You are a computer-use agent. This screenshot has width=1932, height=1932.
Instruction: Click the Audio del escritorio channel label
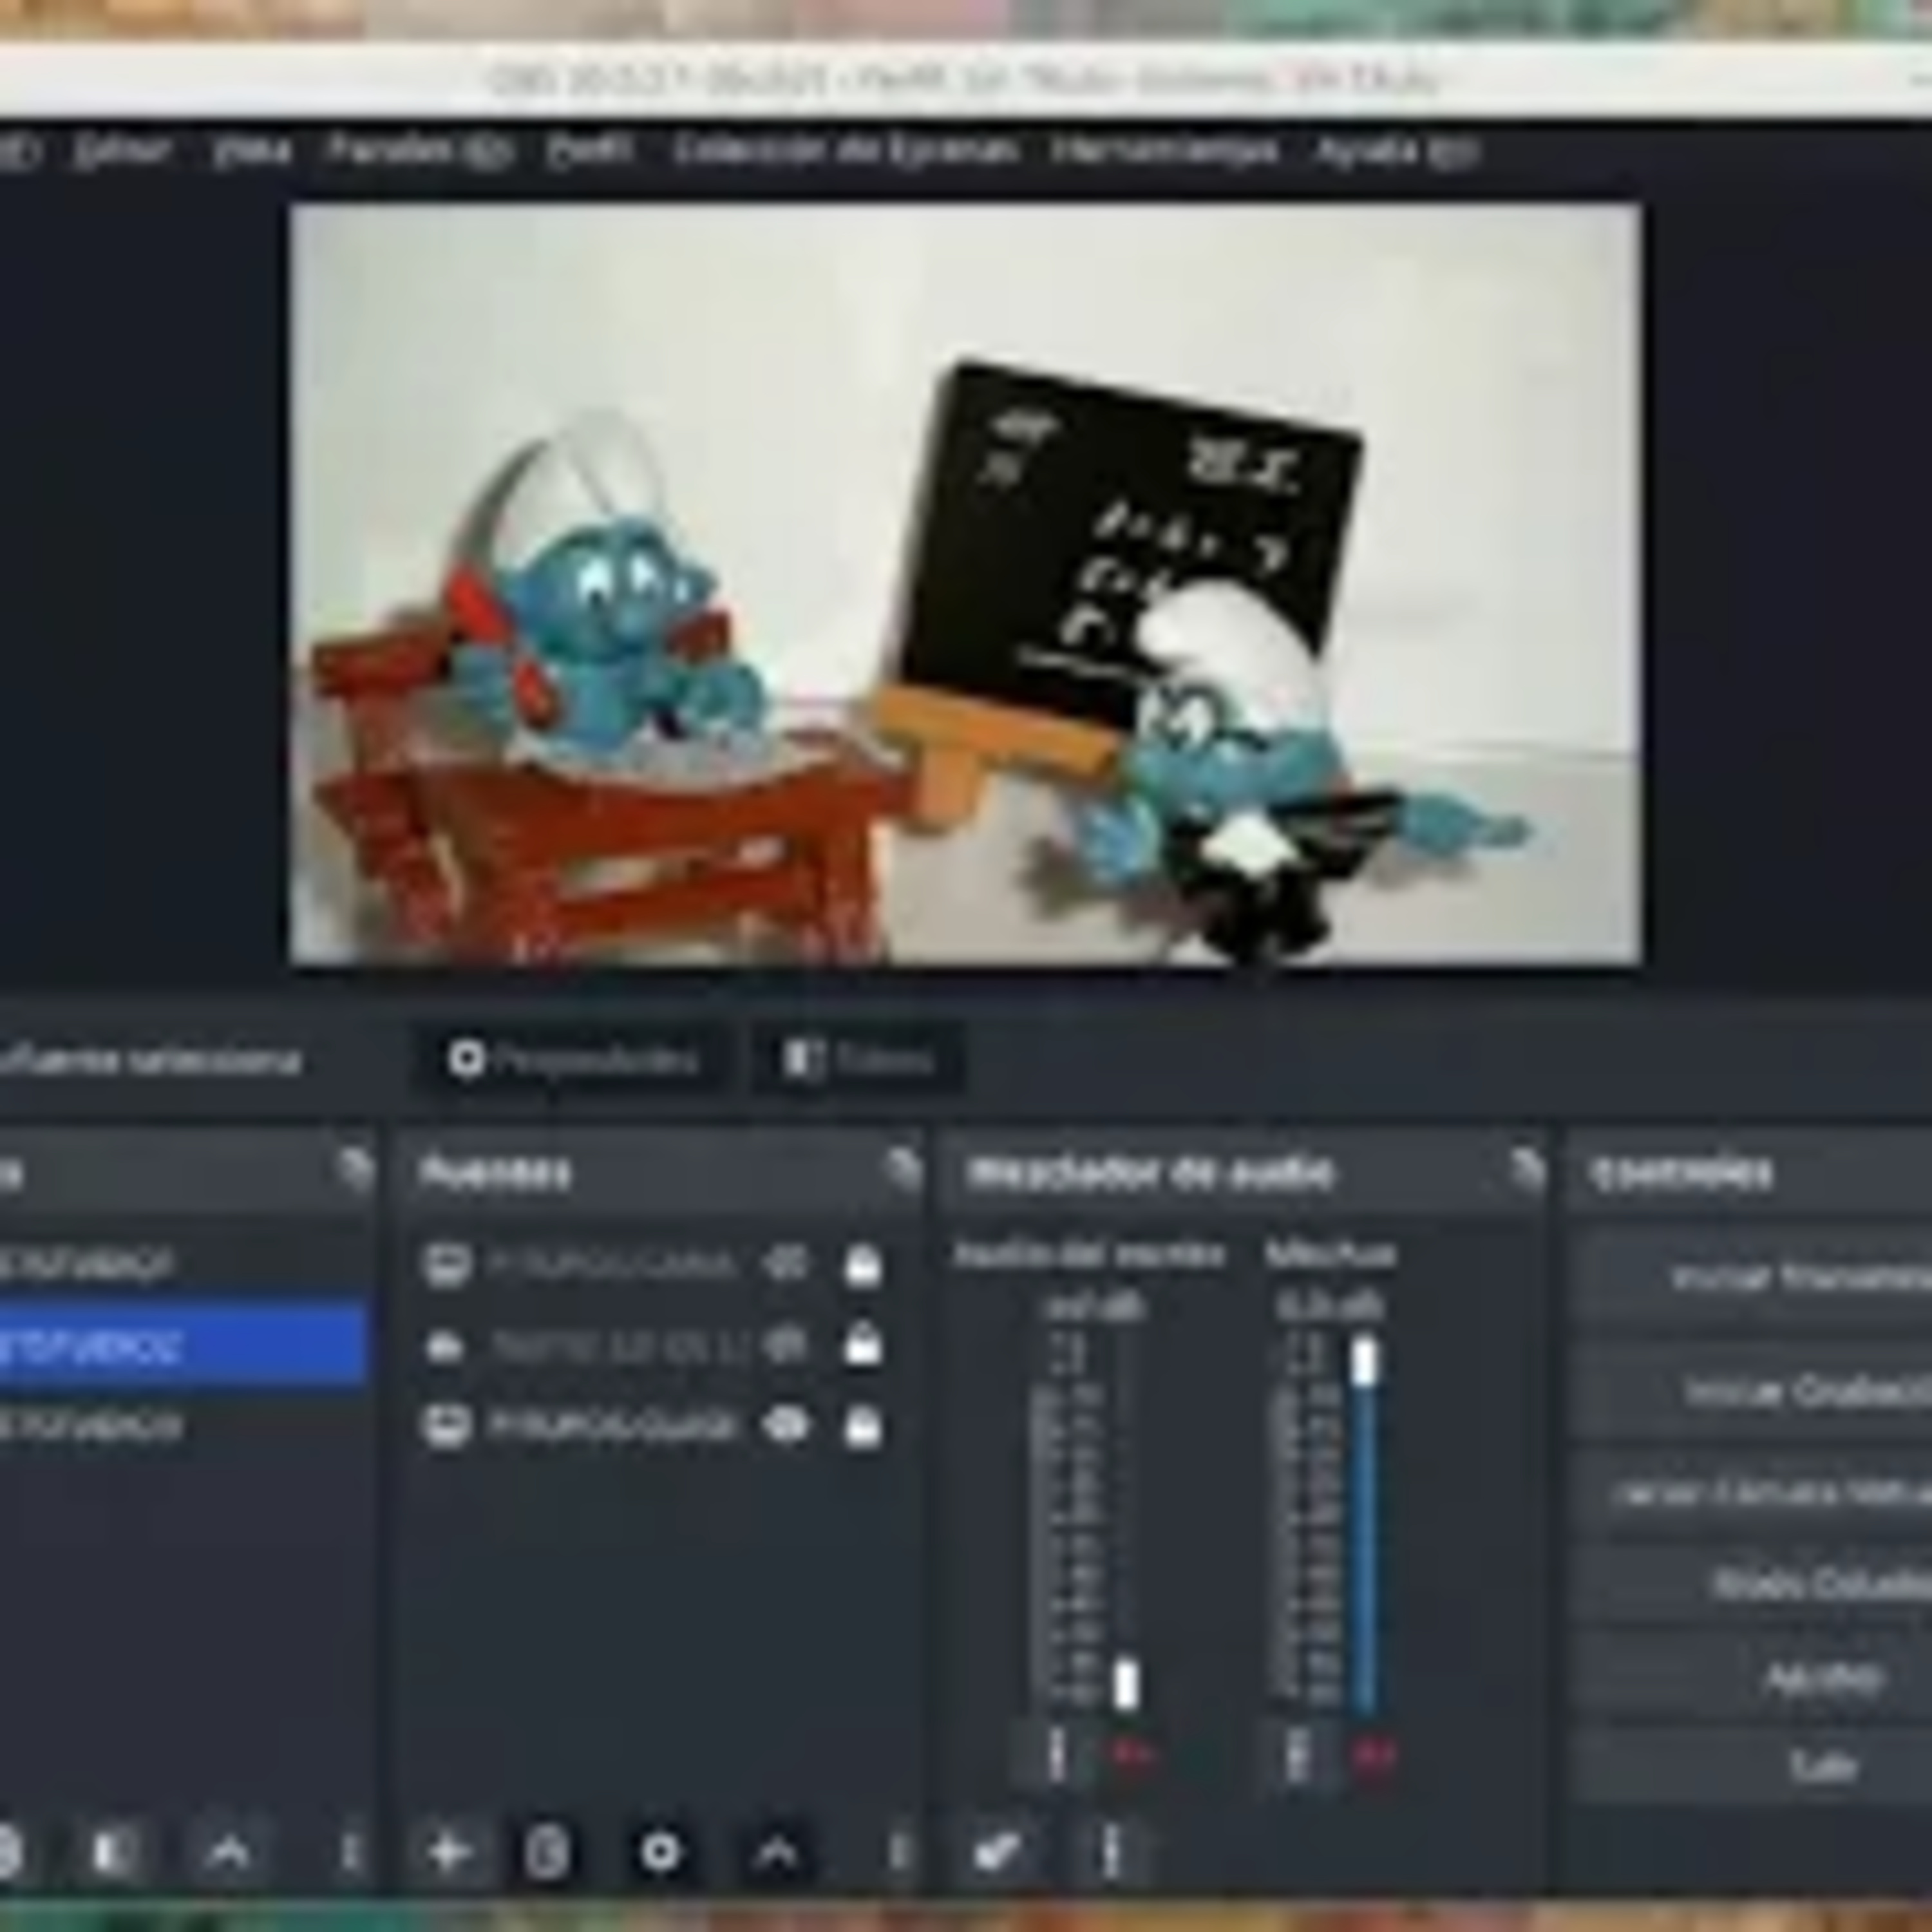point(1089,1254)
